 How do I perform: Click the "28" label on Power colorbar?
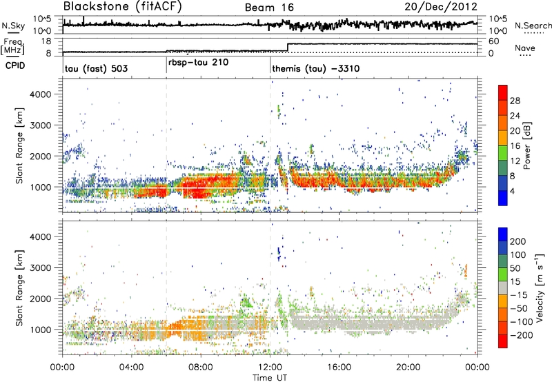tap(515, 101)
